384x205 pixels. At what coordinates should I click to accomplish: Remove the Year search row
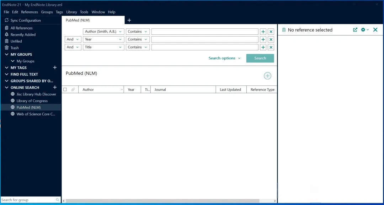click(x=271, y=39)
